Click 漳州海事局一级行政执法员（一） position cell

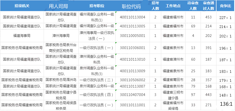coord(97,36)
